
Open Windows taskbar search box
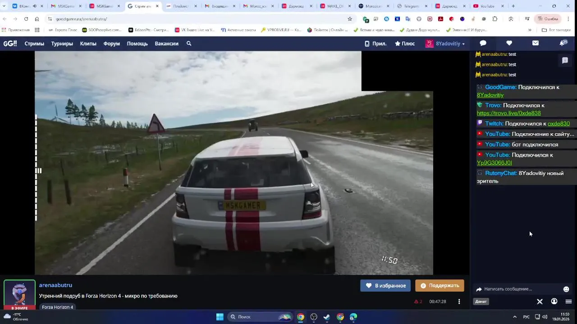pyautogui.click(x=260, y=317)
